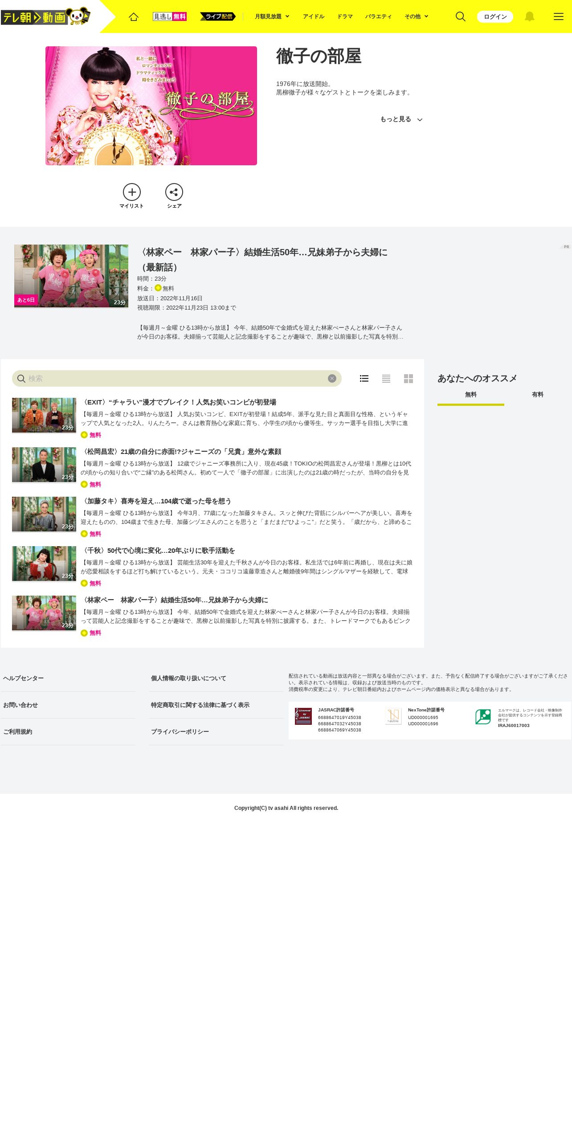
Task: Click magnifier icon inside episode search bar
Action: (21, 379)
